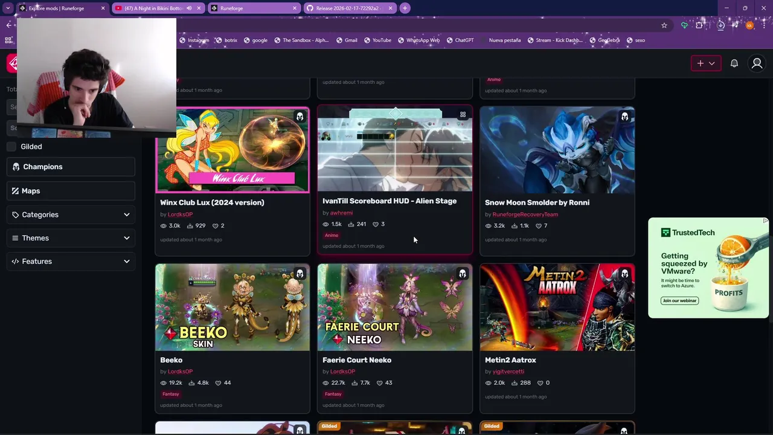Click the Join our webinar button in ad
The image size is (773, 435).
pyautogui.click(x=679, y=301)
